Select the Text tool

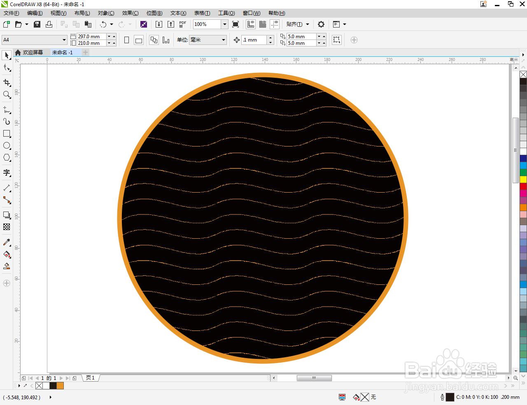[x=7, y=172]
